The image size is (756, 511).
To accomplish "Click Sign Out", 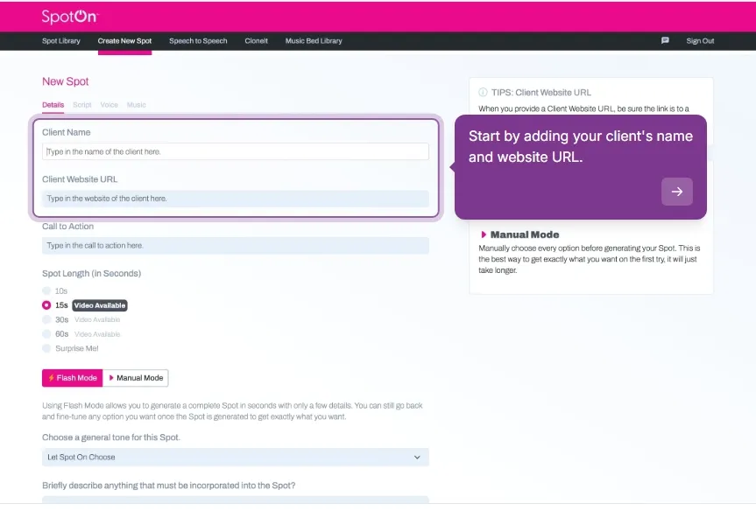I will tap(700, 41).
